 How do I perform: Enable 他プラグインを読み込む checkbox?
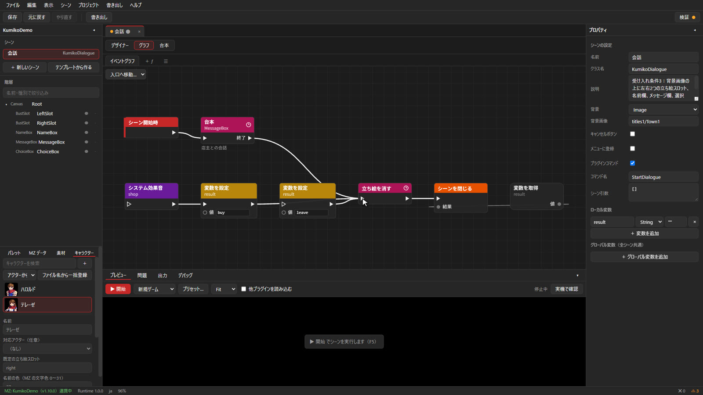(244, 289)
